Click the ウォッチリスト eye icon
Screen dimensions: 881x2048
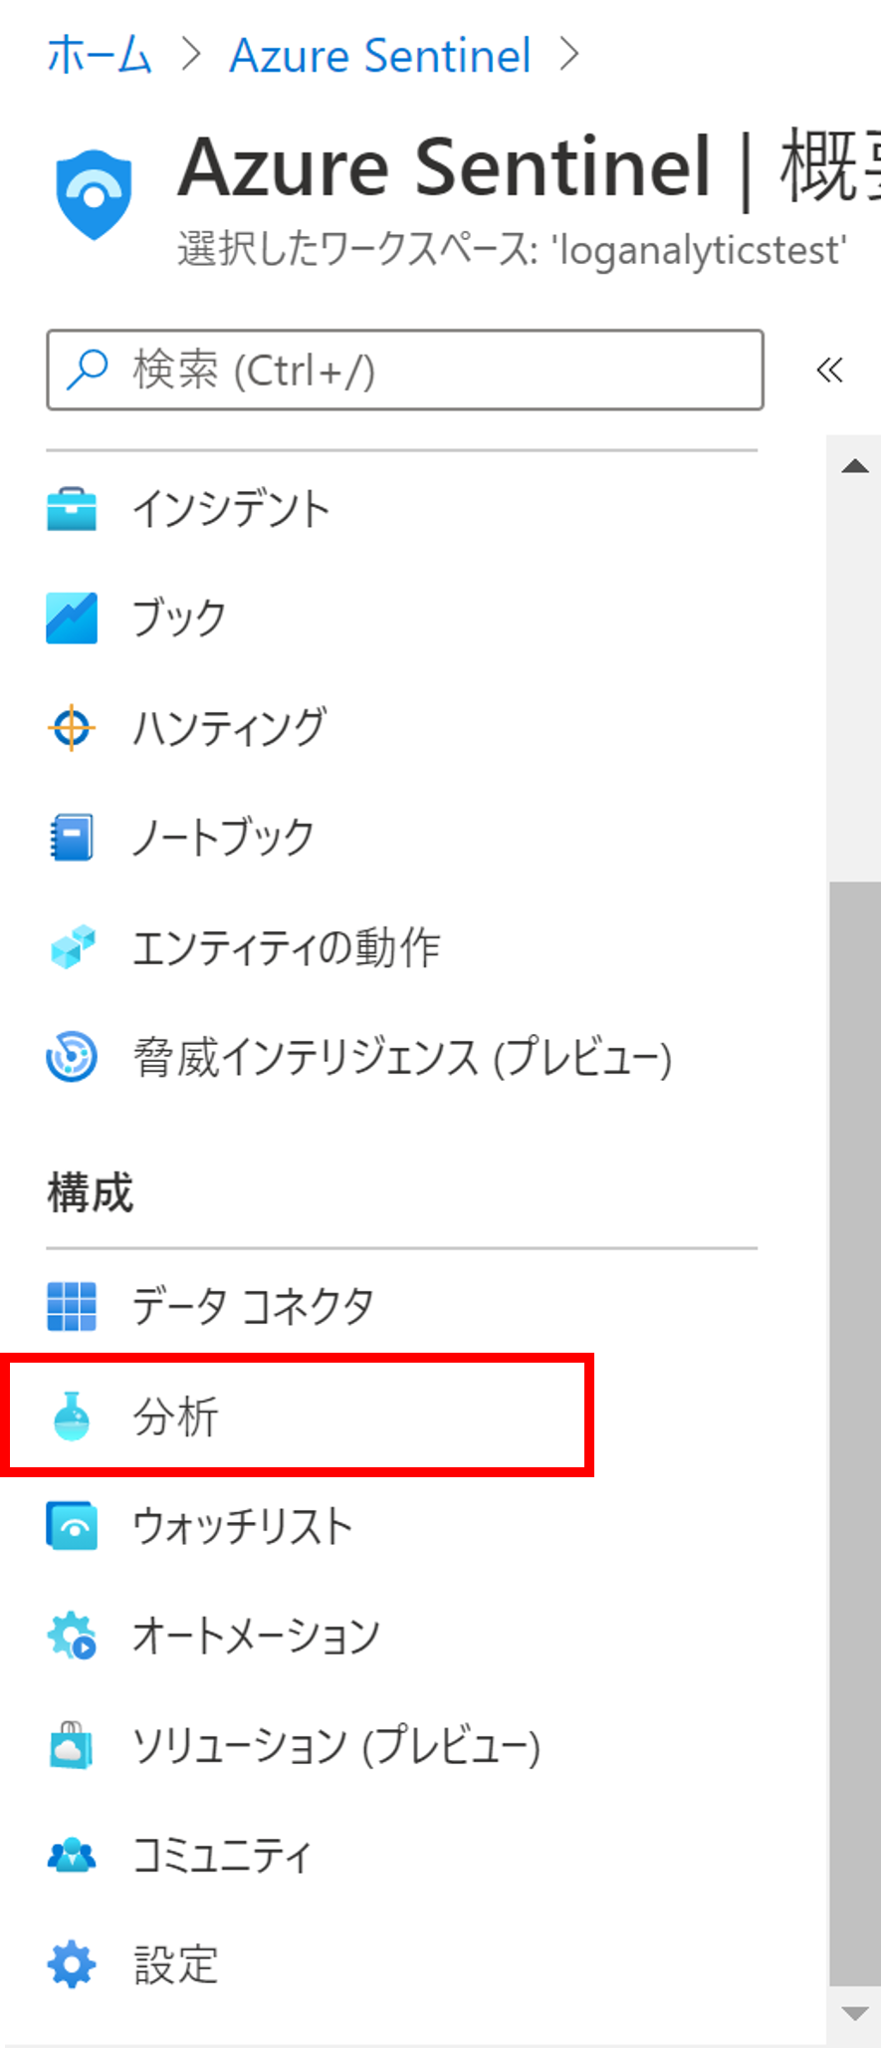coord(72,1526)
